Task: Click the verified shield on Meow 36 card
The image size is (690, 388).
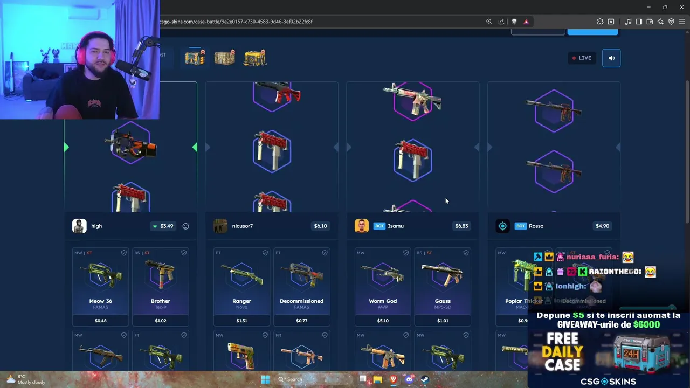Action: 123,253
